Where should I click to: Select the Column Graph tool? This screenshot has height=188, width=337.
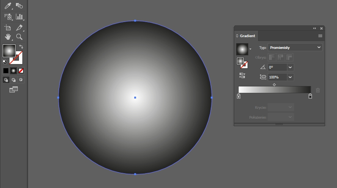point(19,17)
